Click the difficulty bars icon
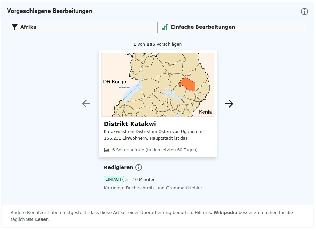This screenshot has width=316, height=230. click(x=165, y=27)
